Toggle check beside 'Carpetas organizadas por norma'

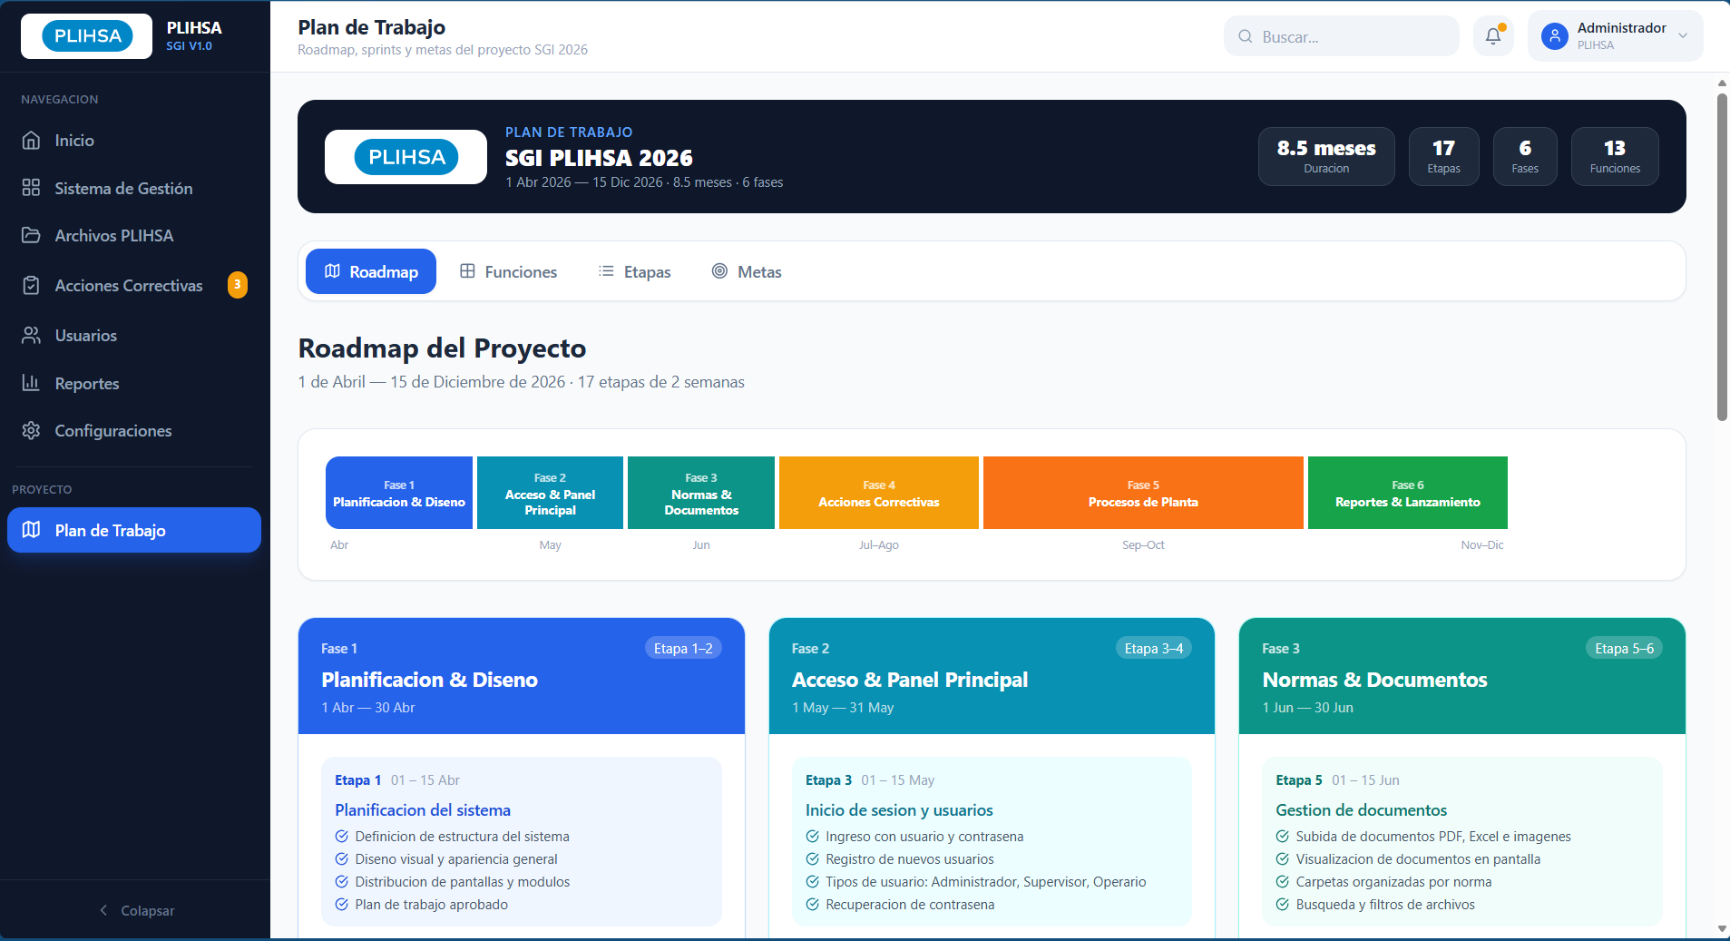[1283, 882]
